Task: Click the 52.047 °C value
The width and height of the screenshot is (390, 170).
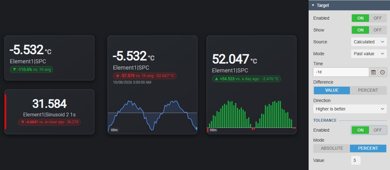Action: (x=234, y=59)
